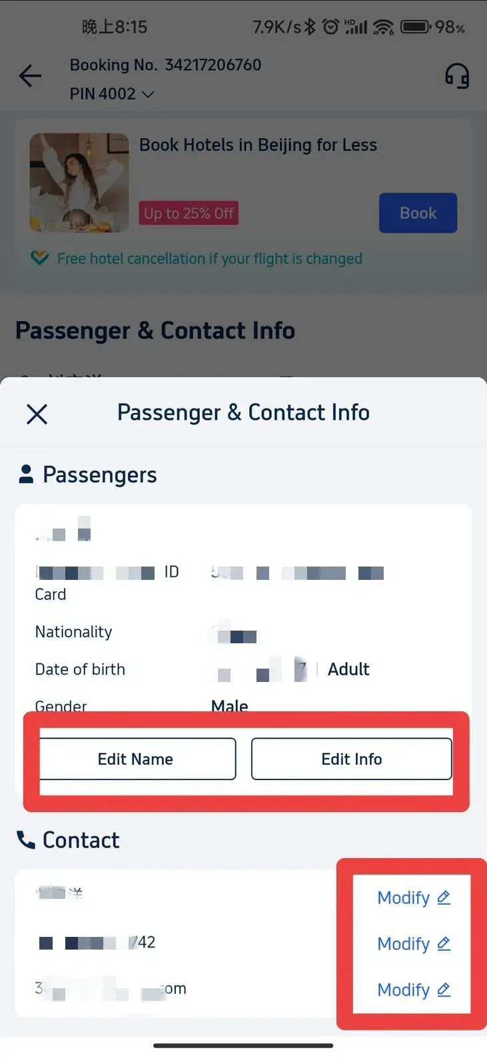
Task: Modify the contact email address
Action: tap(414, 990)
